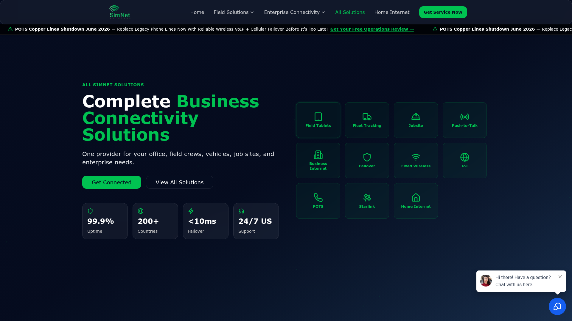Open the Jobsite hard hat icon
Image resolution: width=572 pixels, height=321 pixels.
pos(416,117)
